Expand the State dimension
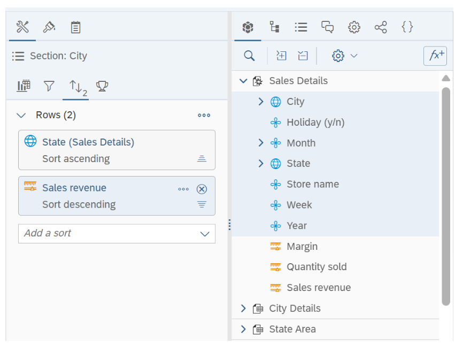Screen dimensions: 455x344 pyautogui.click(x=260, y=163)
